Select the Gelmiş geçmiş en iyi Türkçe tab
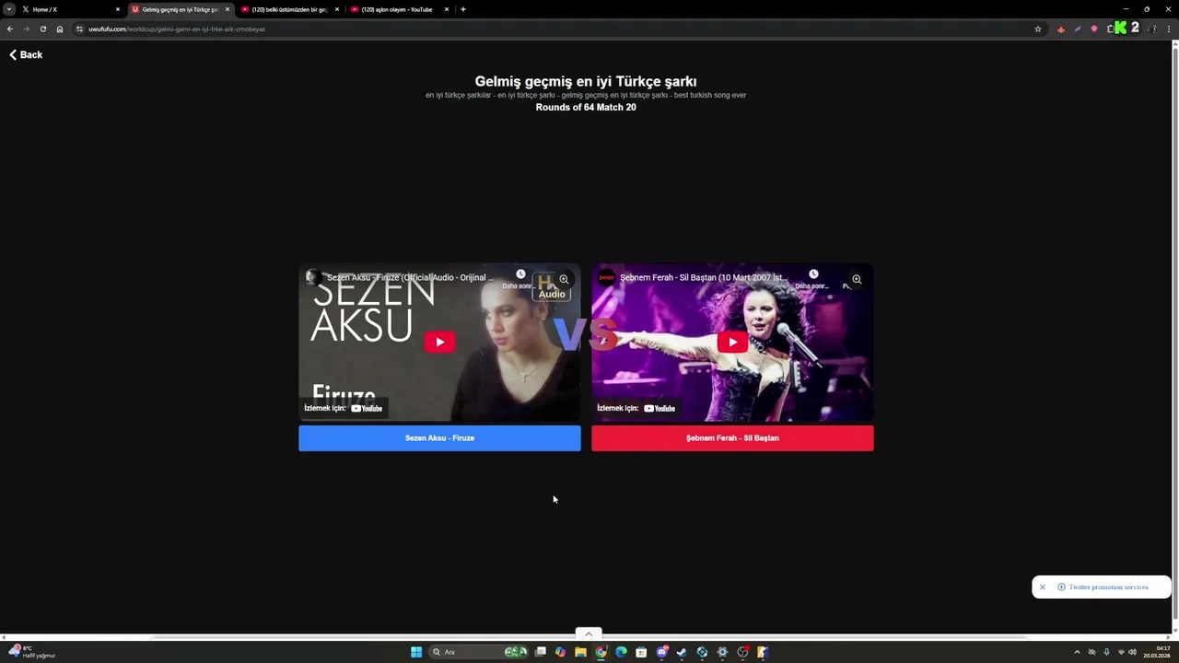 point(180,9)
